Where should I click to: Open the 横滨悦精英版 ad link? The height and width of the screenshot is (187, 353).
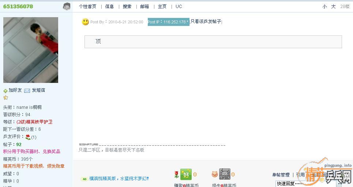[x=119, y=179]
